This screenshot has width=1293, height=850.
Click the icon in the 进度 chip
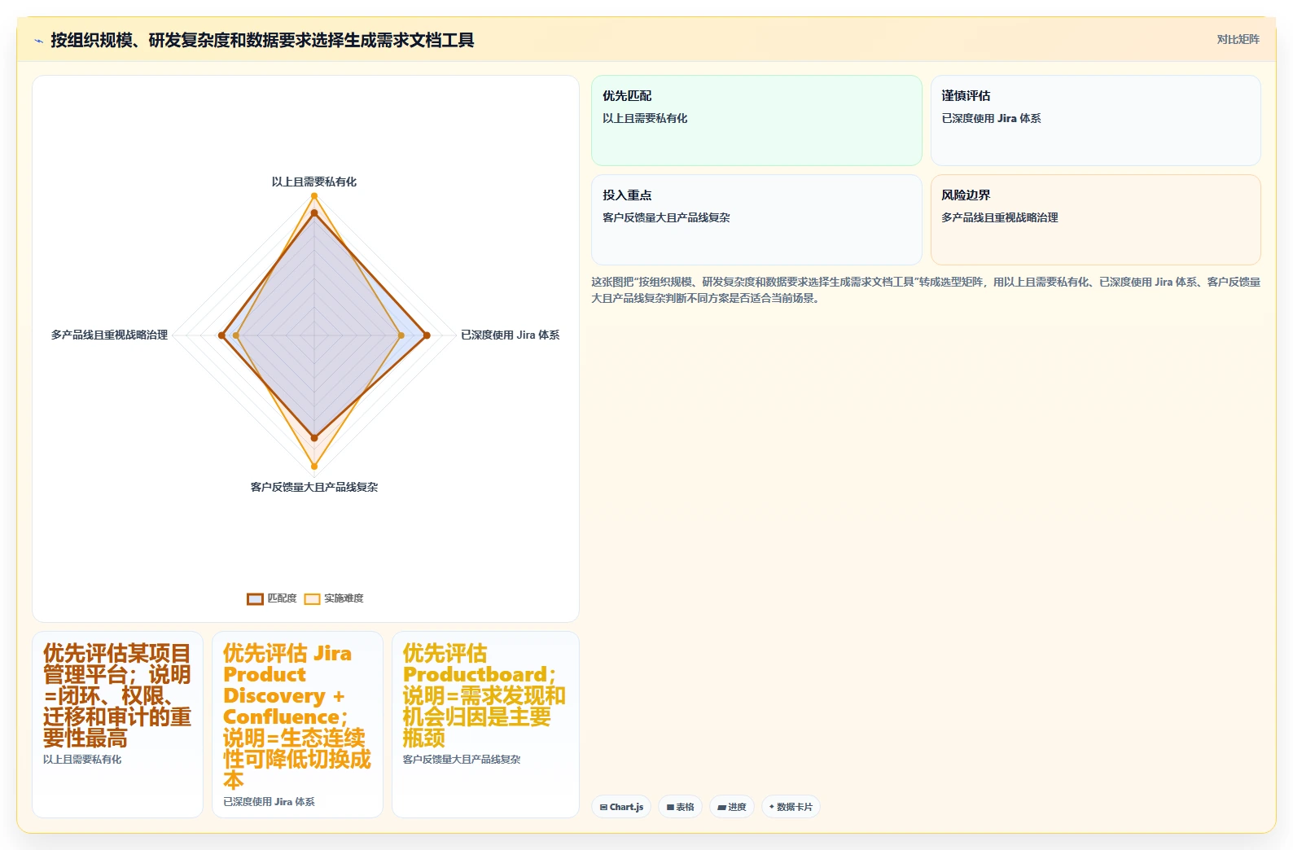tap(721, 808)
